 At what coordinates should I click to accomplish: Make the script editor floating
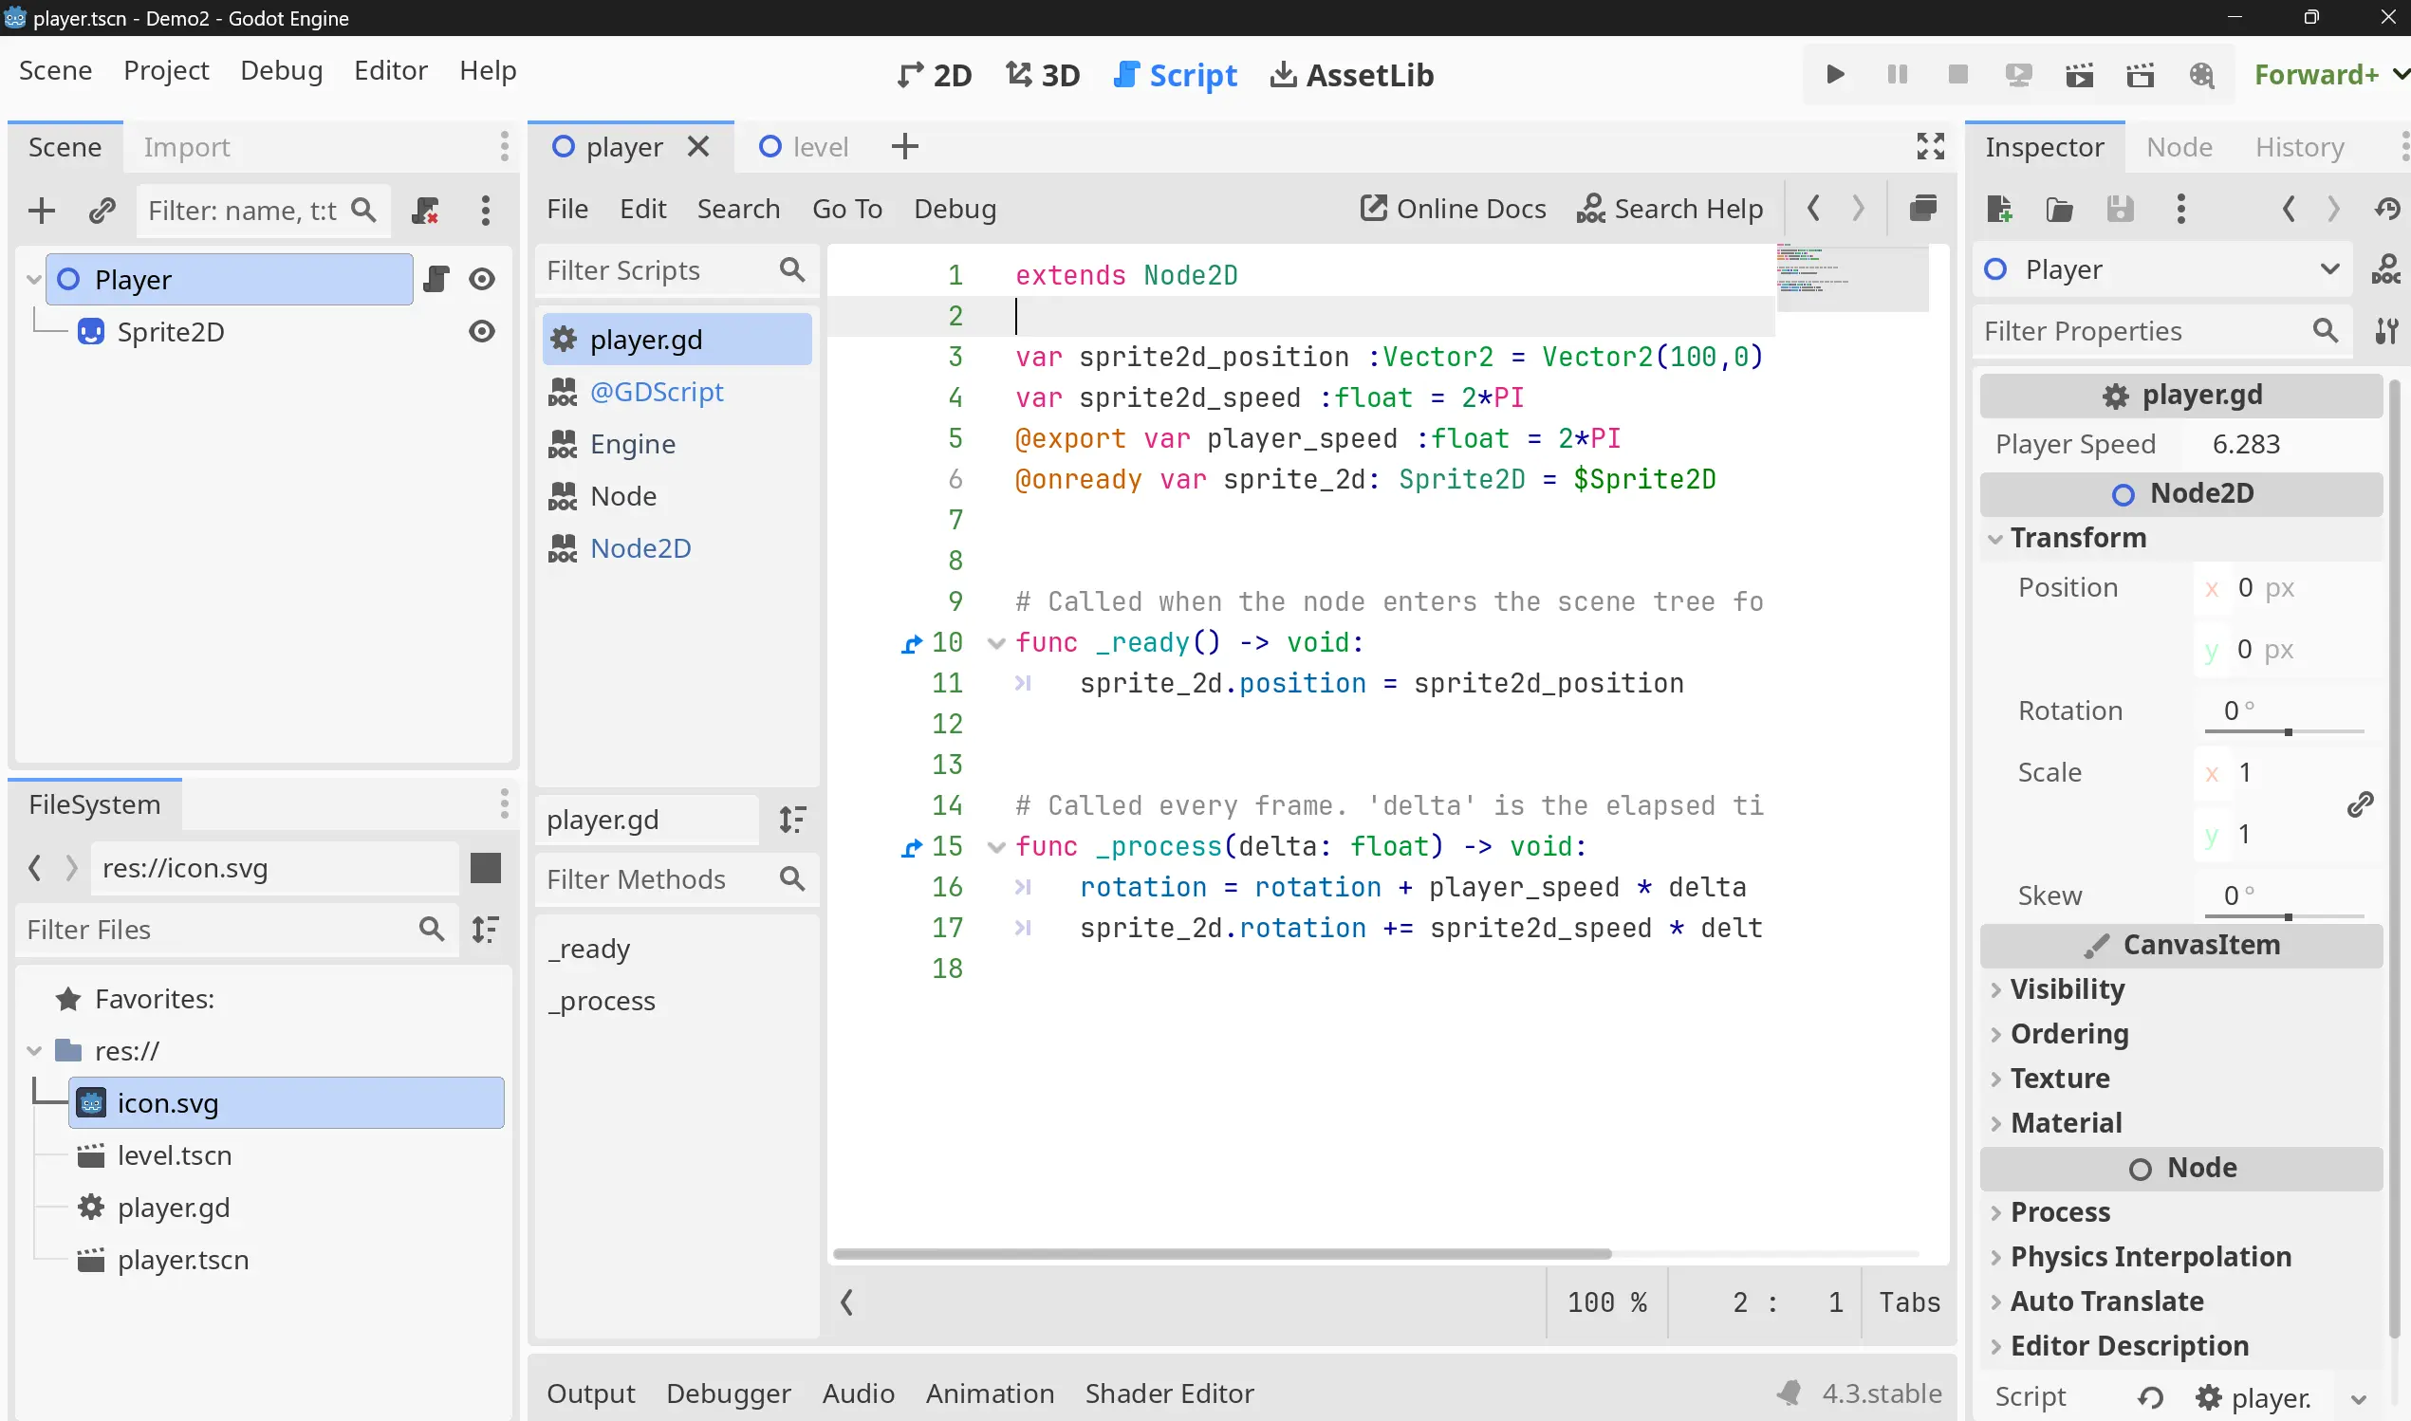tap(1922, 208)
